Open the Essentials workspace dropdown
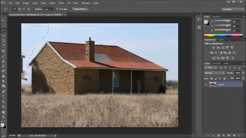This screenshot has width=246, height=138. tap(233, 9)
